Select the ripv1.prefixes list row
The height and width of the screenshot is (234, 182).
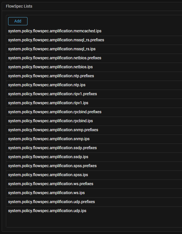pyautogui.click(x=52, y=94)
